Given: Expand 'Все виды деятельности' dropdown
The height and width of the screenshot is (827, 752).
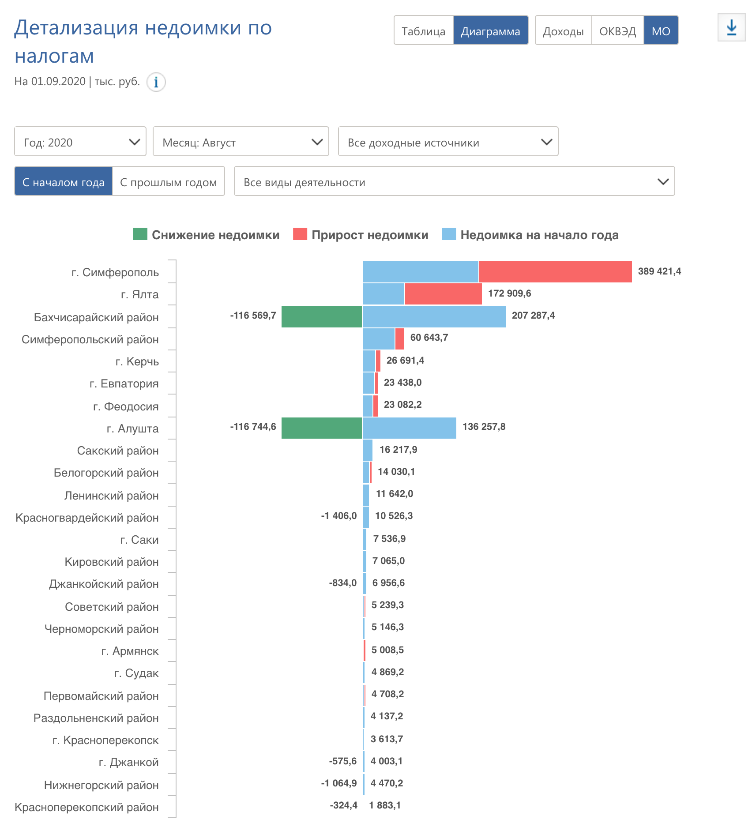Looking at the screenshot, I should coord(454,181).
